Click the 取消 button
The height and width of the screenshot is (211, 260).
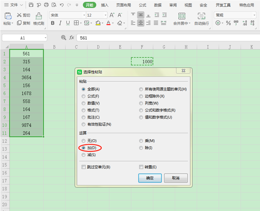coord(176,178)
